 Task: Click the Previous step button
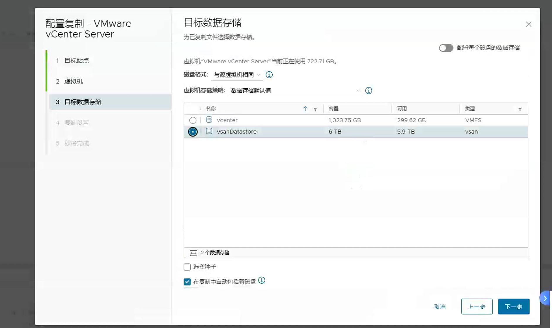(476, 307)
